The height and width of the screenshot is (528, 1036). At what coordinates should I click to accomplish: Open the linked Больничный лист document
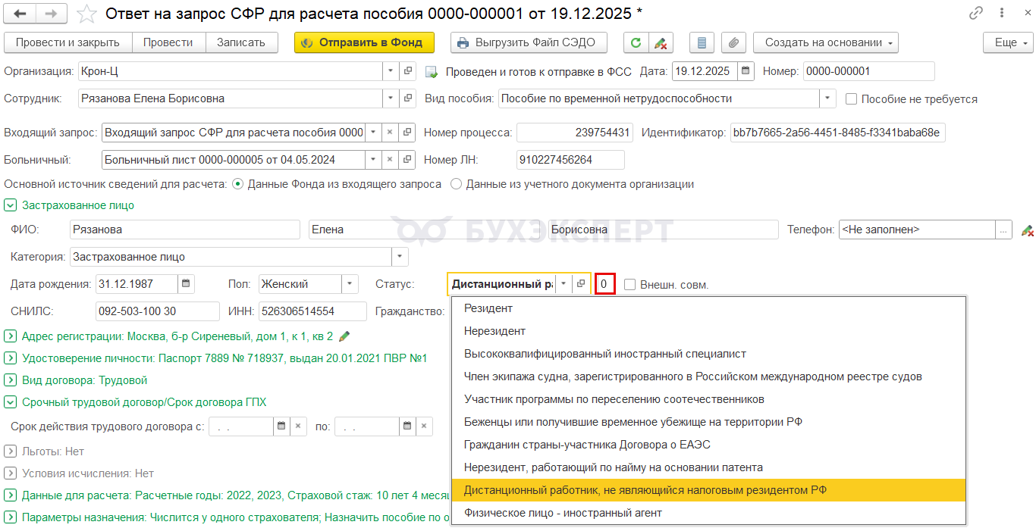tap(408, 160)
